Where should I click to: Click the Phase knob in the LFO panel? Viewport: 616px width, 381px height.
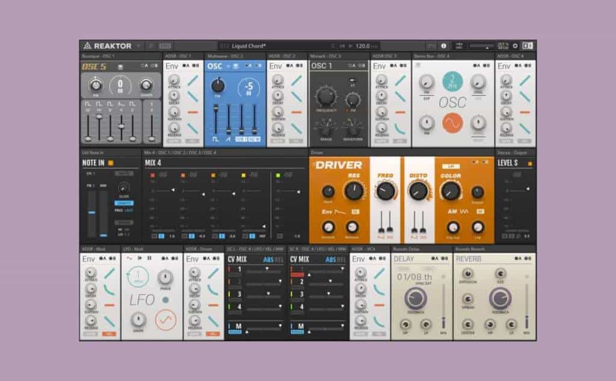(165, 277)
